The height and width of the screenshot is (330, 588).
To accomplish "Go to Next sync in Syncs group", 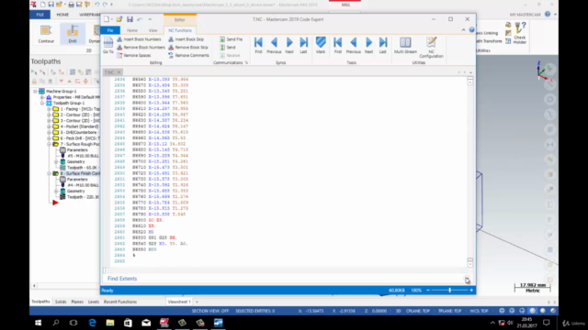I will pos(289,45).
